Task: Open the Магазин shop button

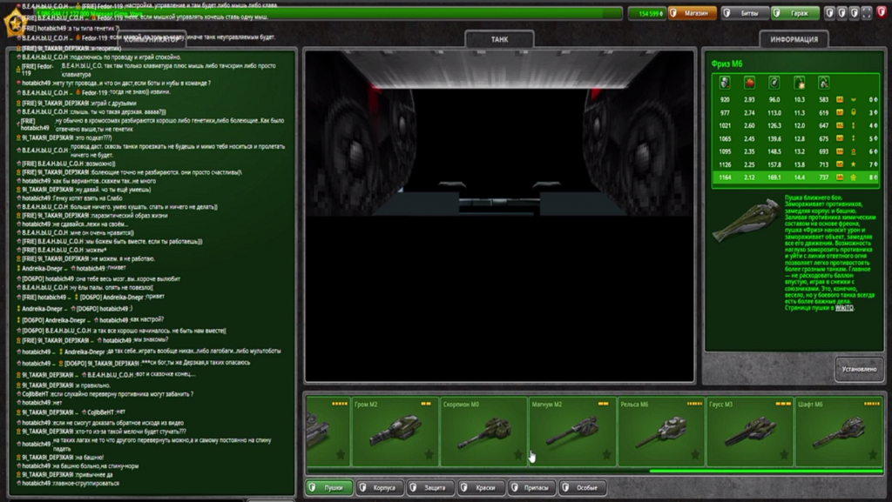Action: [692, 13]
